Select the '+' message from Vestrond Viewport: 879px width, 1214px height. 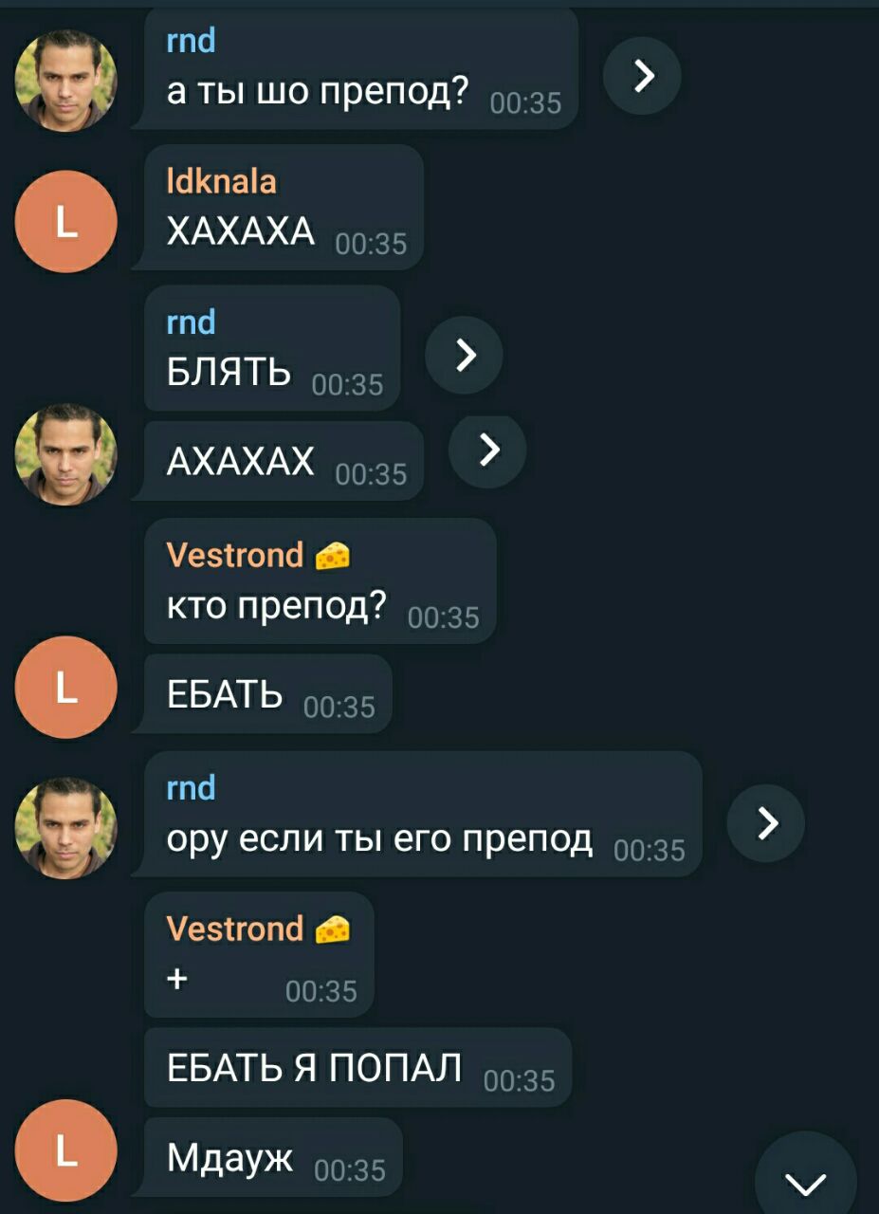click(259, 954)
